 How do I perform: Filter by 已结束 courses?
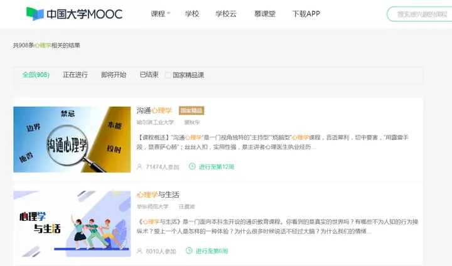click(x=149, y=75)
